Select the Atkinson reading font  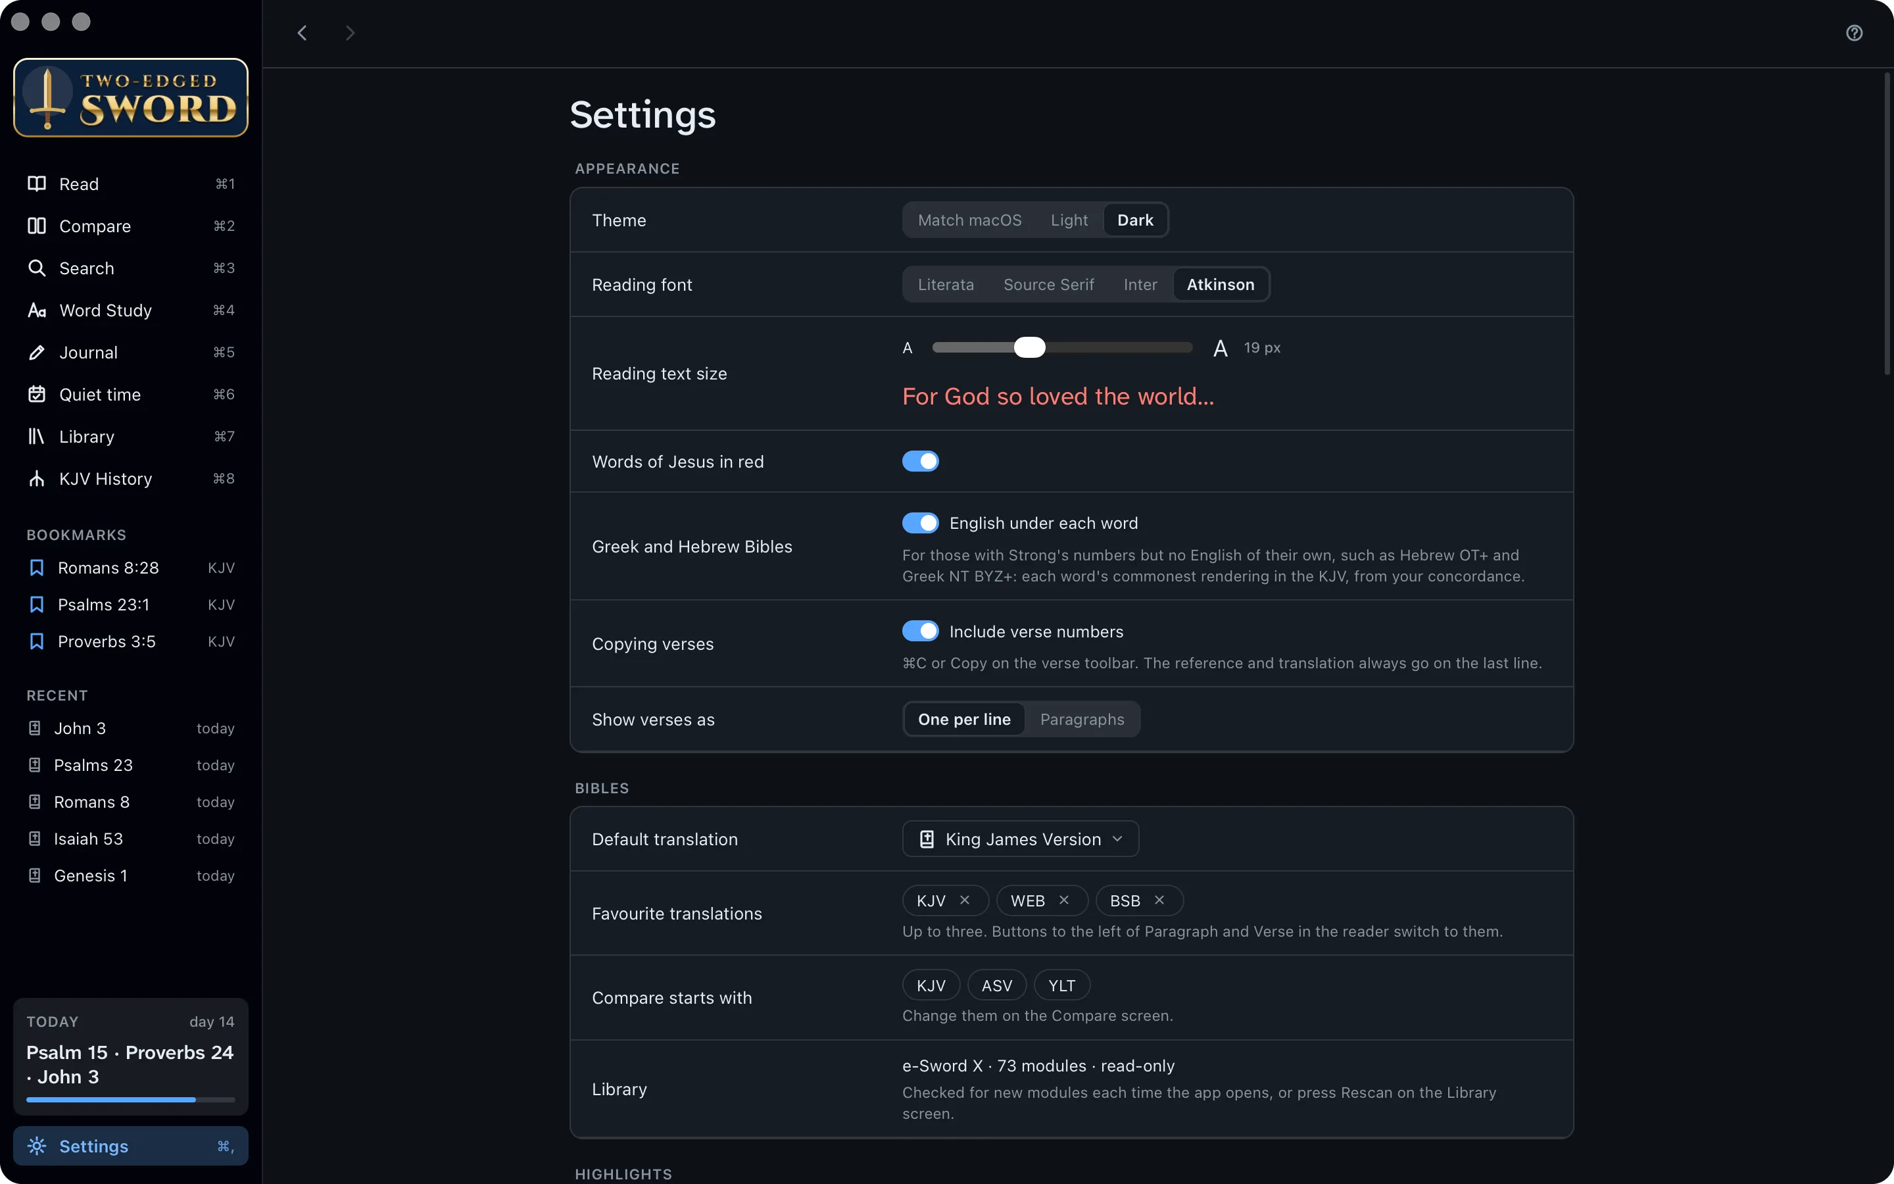coord(1221,284)
